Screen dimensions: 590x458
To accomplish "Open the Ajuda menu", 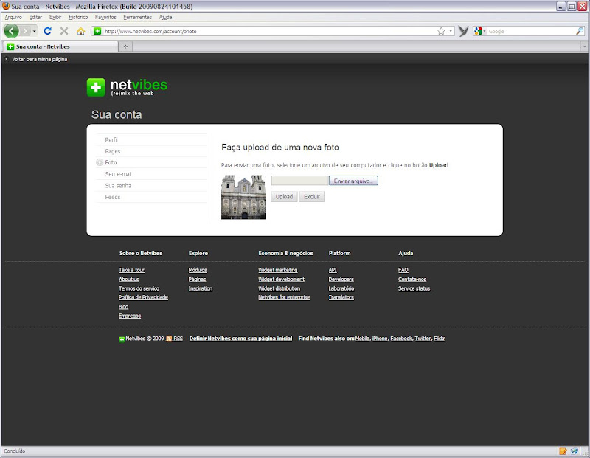I will [x=165, y=17].
